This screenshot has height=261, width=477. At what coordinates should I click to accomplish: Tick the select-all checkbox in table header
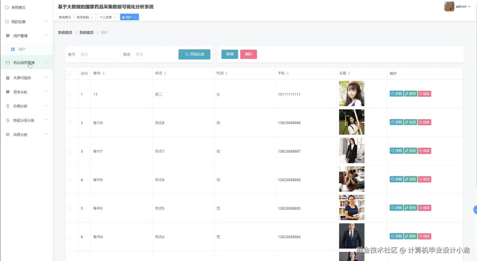[70, 73]
